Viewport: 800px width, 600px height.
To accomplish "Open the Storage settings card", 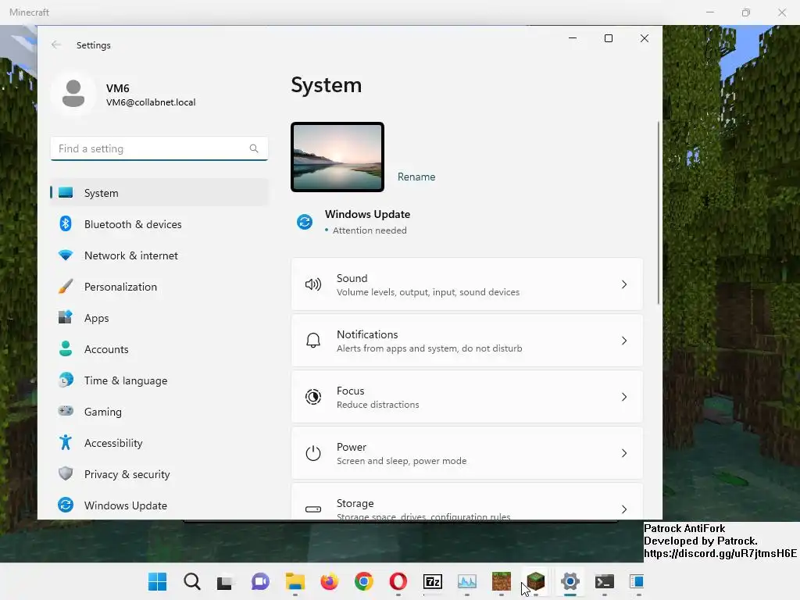I will point(467,502).
